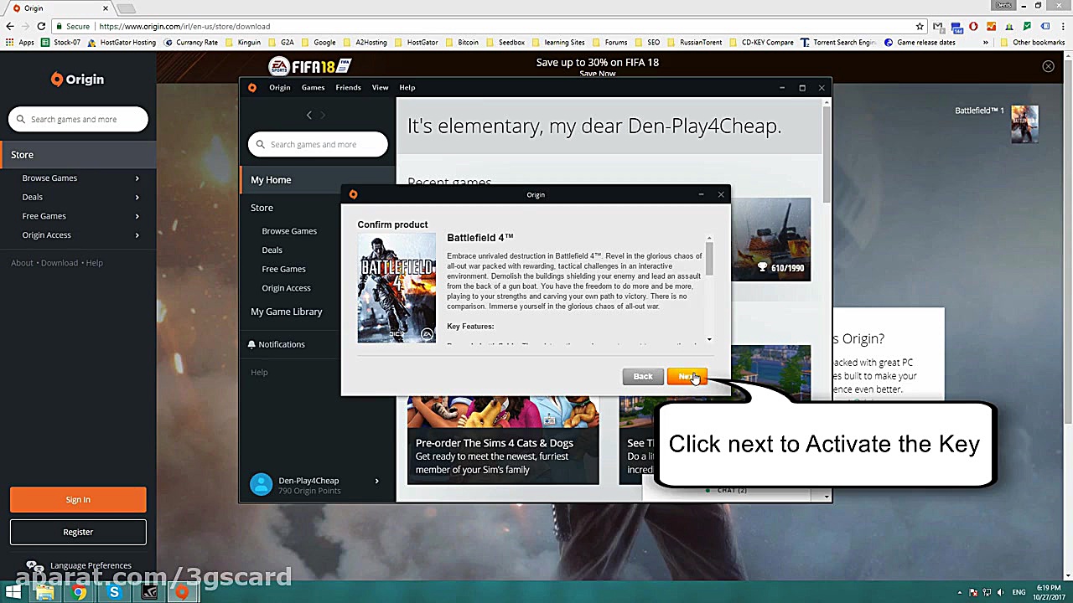The height and width of the screenshot is (603, 1073).
Task: Open File Explorer from the taskbar
Action: 44,593
